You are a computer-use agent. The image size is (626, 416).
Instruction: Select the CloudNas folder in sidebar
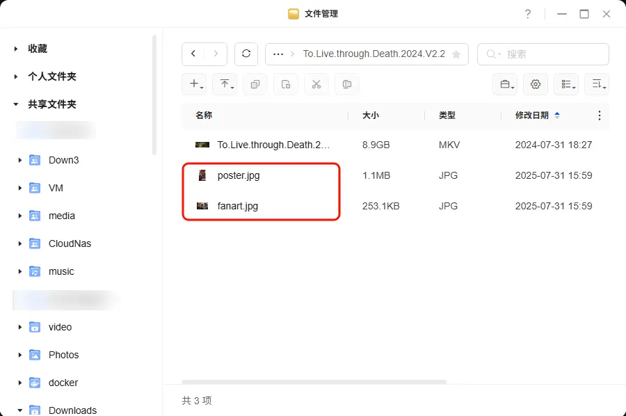[x=70, y=243]
